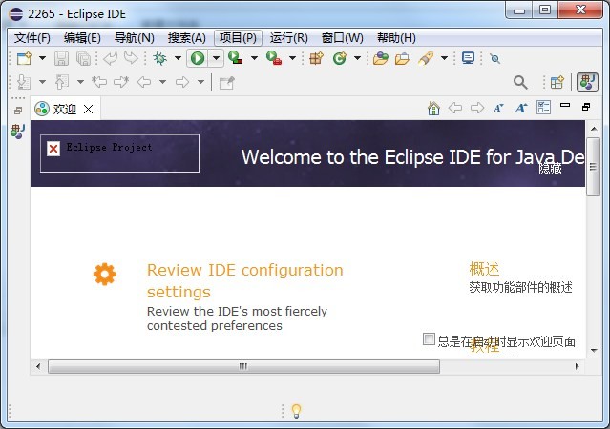Screen dimensions: 610x429
Task: Click the horizontal scrollbar thumb
Action: point(244,366)
